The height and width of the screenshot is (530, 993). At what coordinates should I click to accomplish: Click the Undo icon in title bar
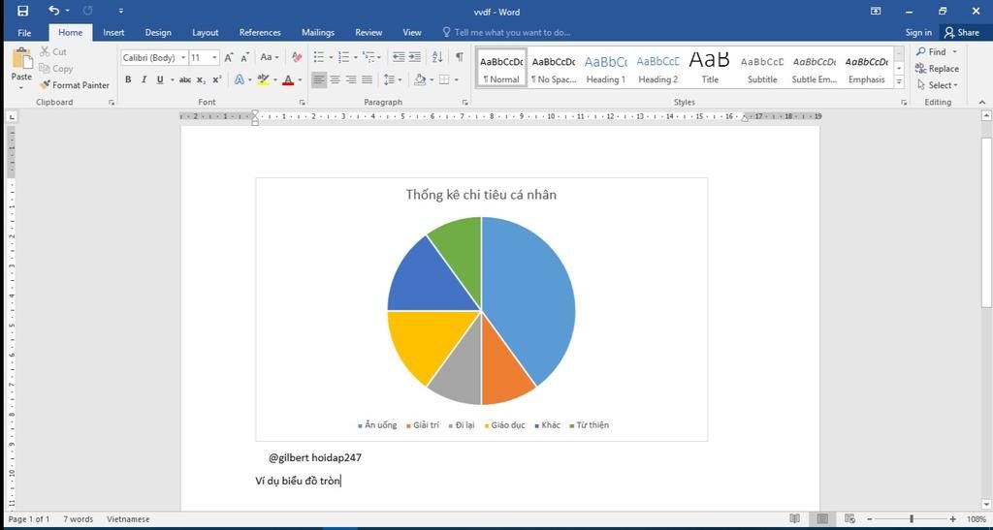[53, 12]
